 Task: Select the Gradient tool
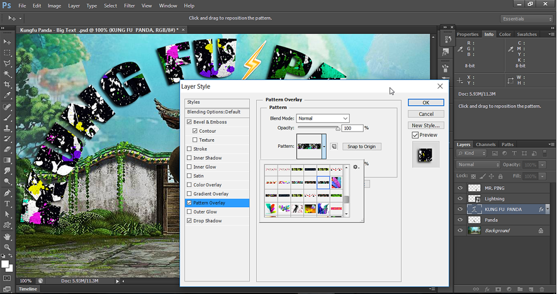pos(7,161)
